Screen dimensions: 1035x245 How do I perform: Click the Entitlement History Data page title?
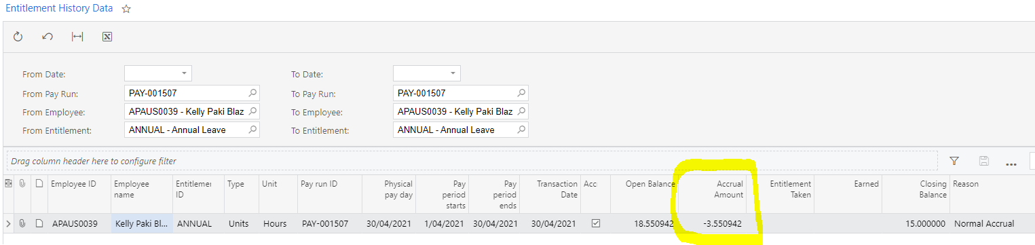(x=59, y=9)
